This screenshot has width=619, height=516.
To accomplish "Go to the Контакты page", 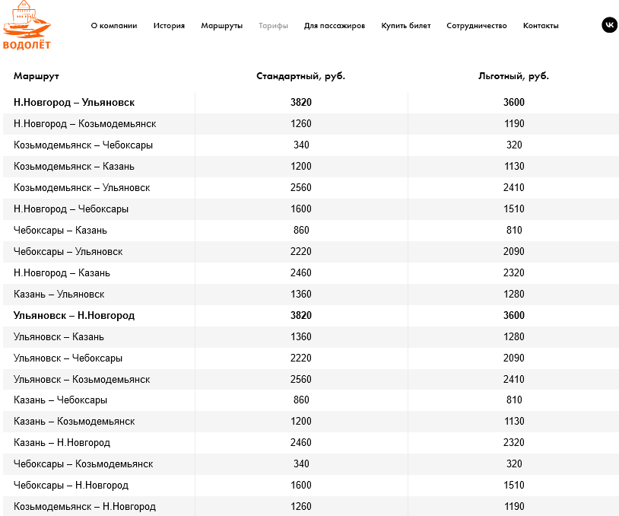I will [541, 26].
